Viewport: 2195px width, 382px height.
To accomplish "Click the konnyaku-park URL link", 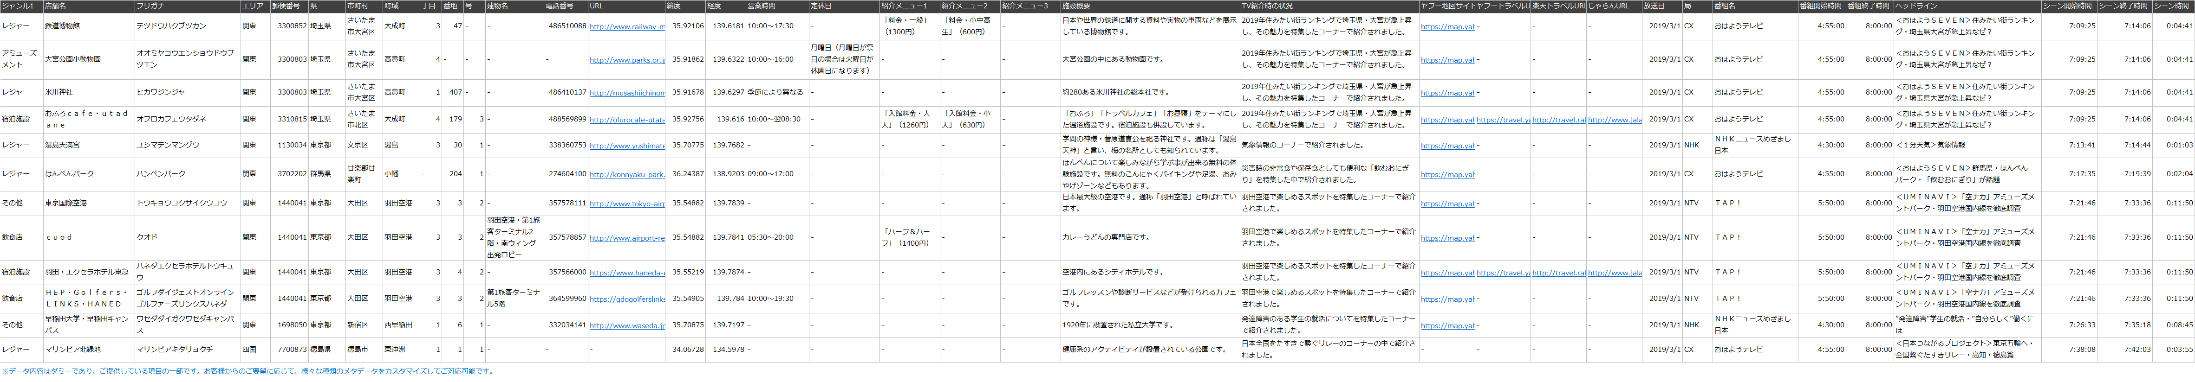I will [626, 174].
